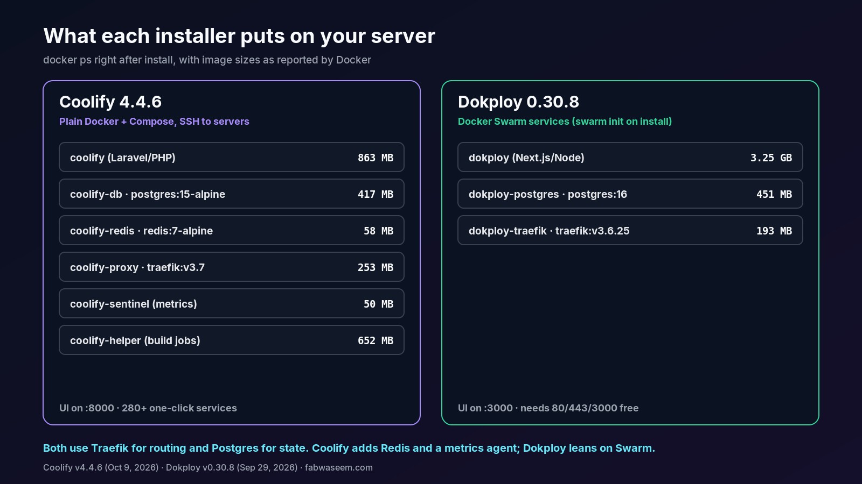Image resolution: width=862 pixels, height=484 pixels.
Task: Click the 417 MB size value
Action: [376, 194]
